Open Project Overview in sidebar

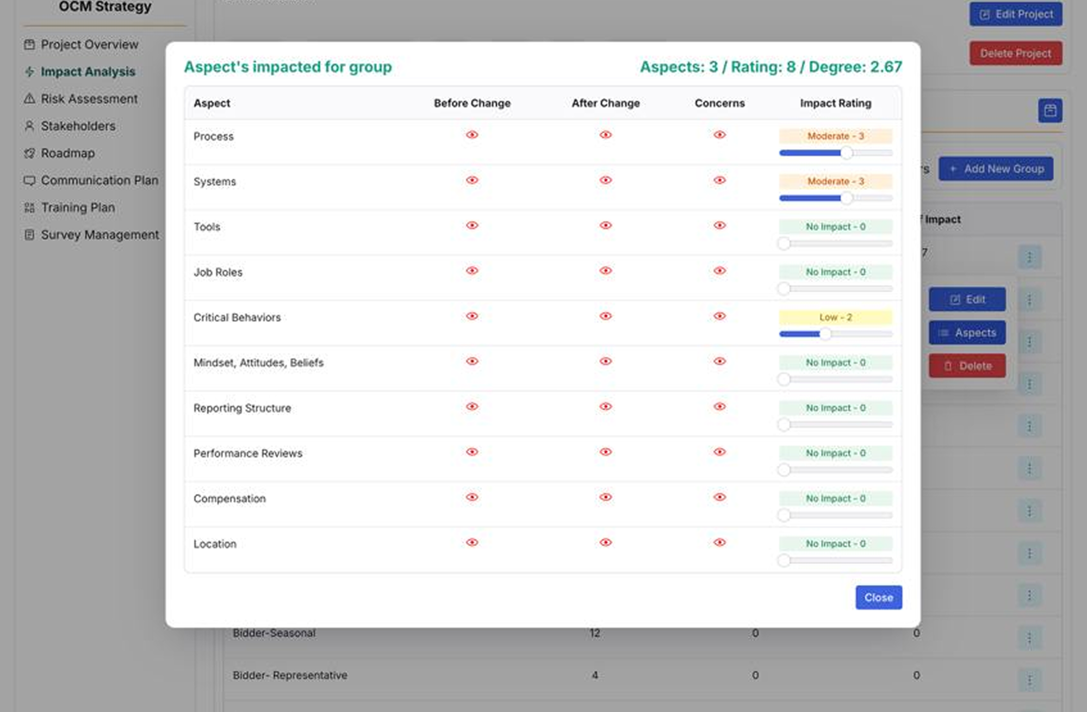[x=82, y=45]
